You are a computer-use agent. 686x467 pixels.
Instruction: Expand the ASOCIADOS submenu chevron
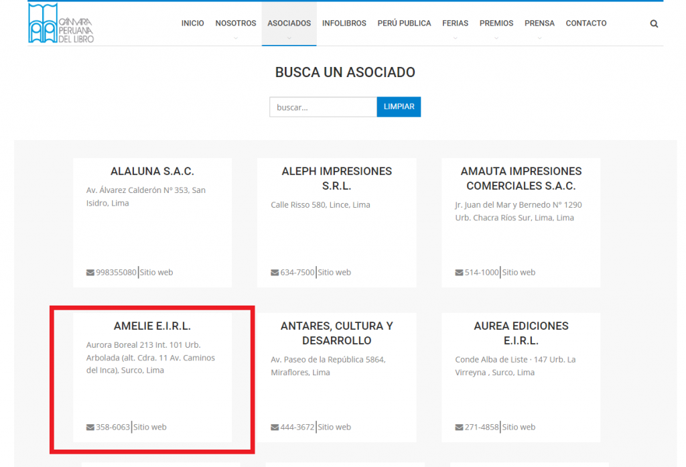tap(289, 38)
